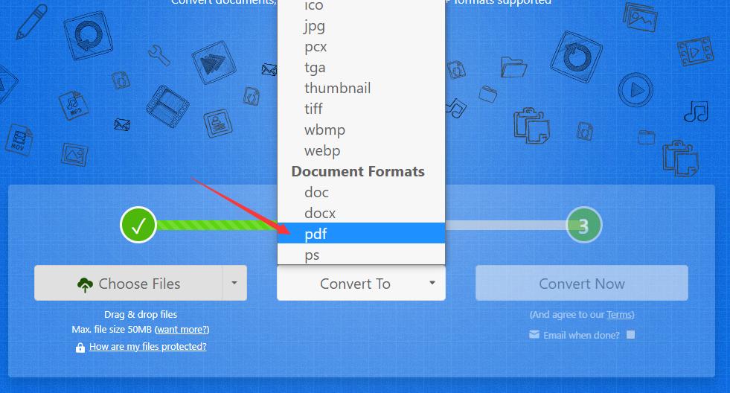Choose webp image format option
This screenshot has height=393, width=730.
point(361,150)
